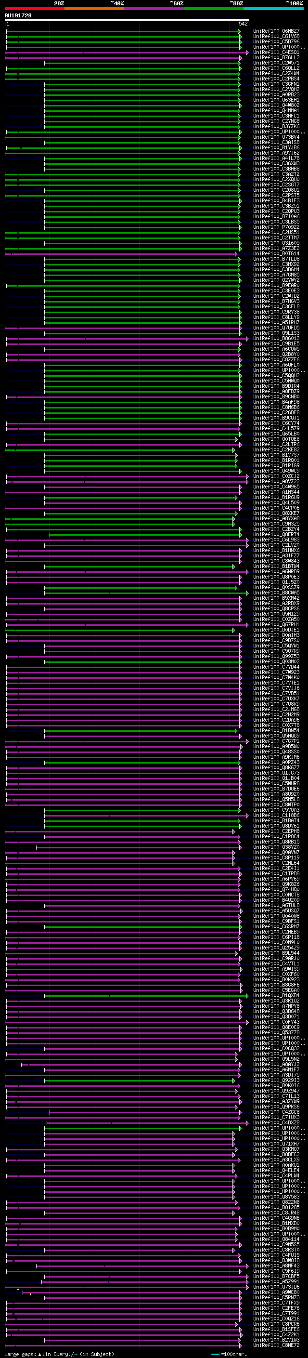Select the UniRef100_Q67RH1 label
Viewport: 308px width, 1358px height.
(276, 625)
